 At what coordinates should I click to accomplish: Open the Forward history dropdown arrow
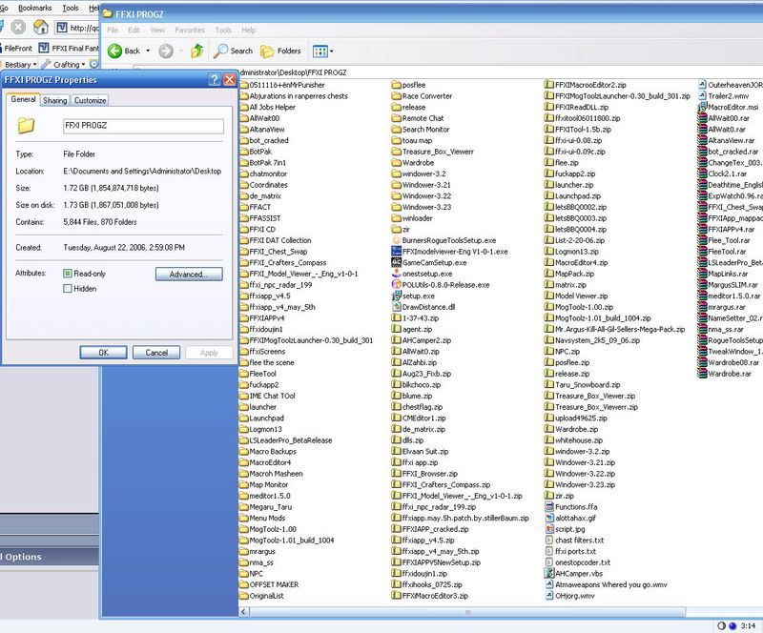181,51
